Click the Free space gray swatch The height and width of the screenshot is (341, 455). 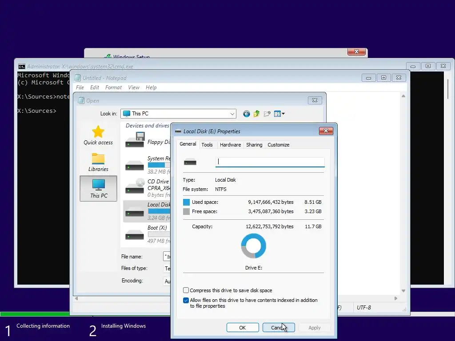tap(186, 211)
